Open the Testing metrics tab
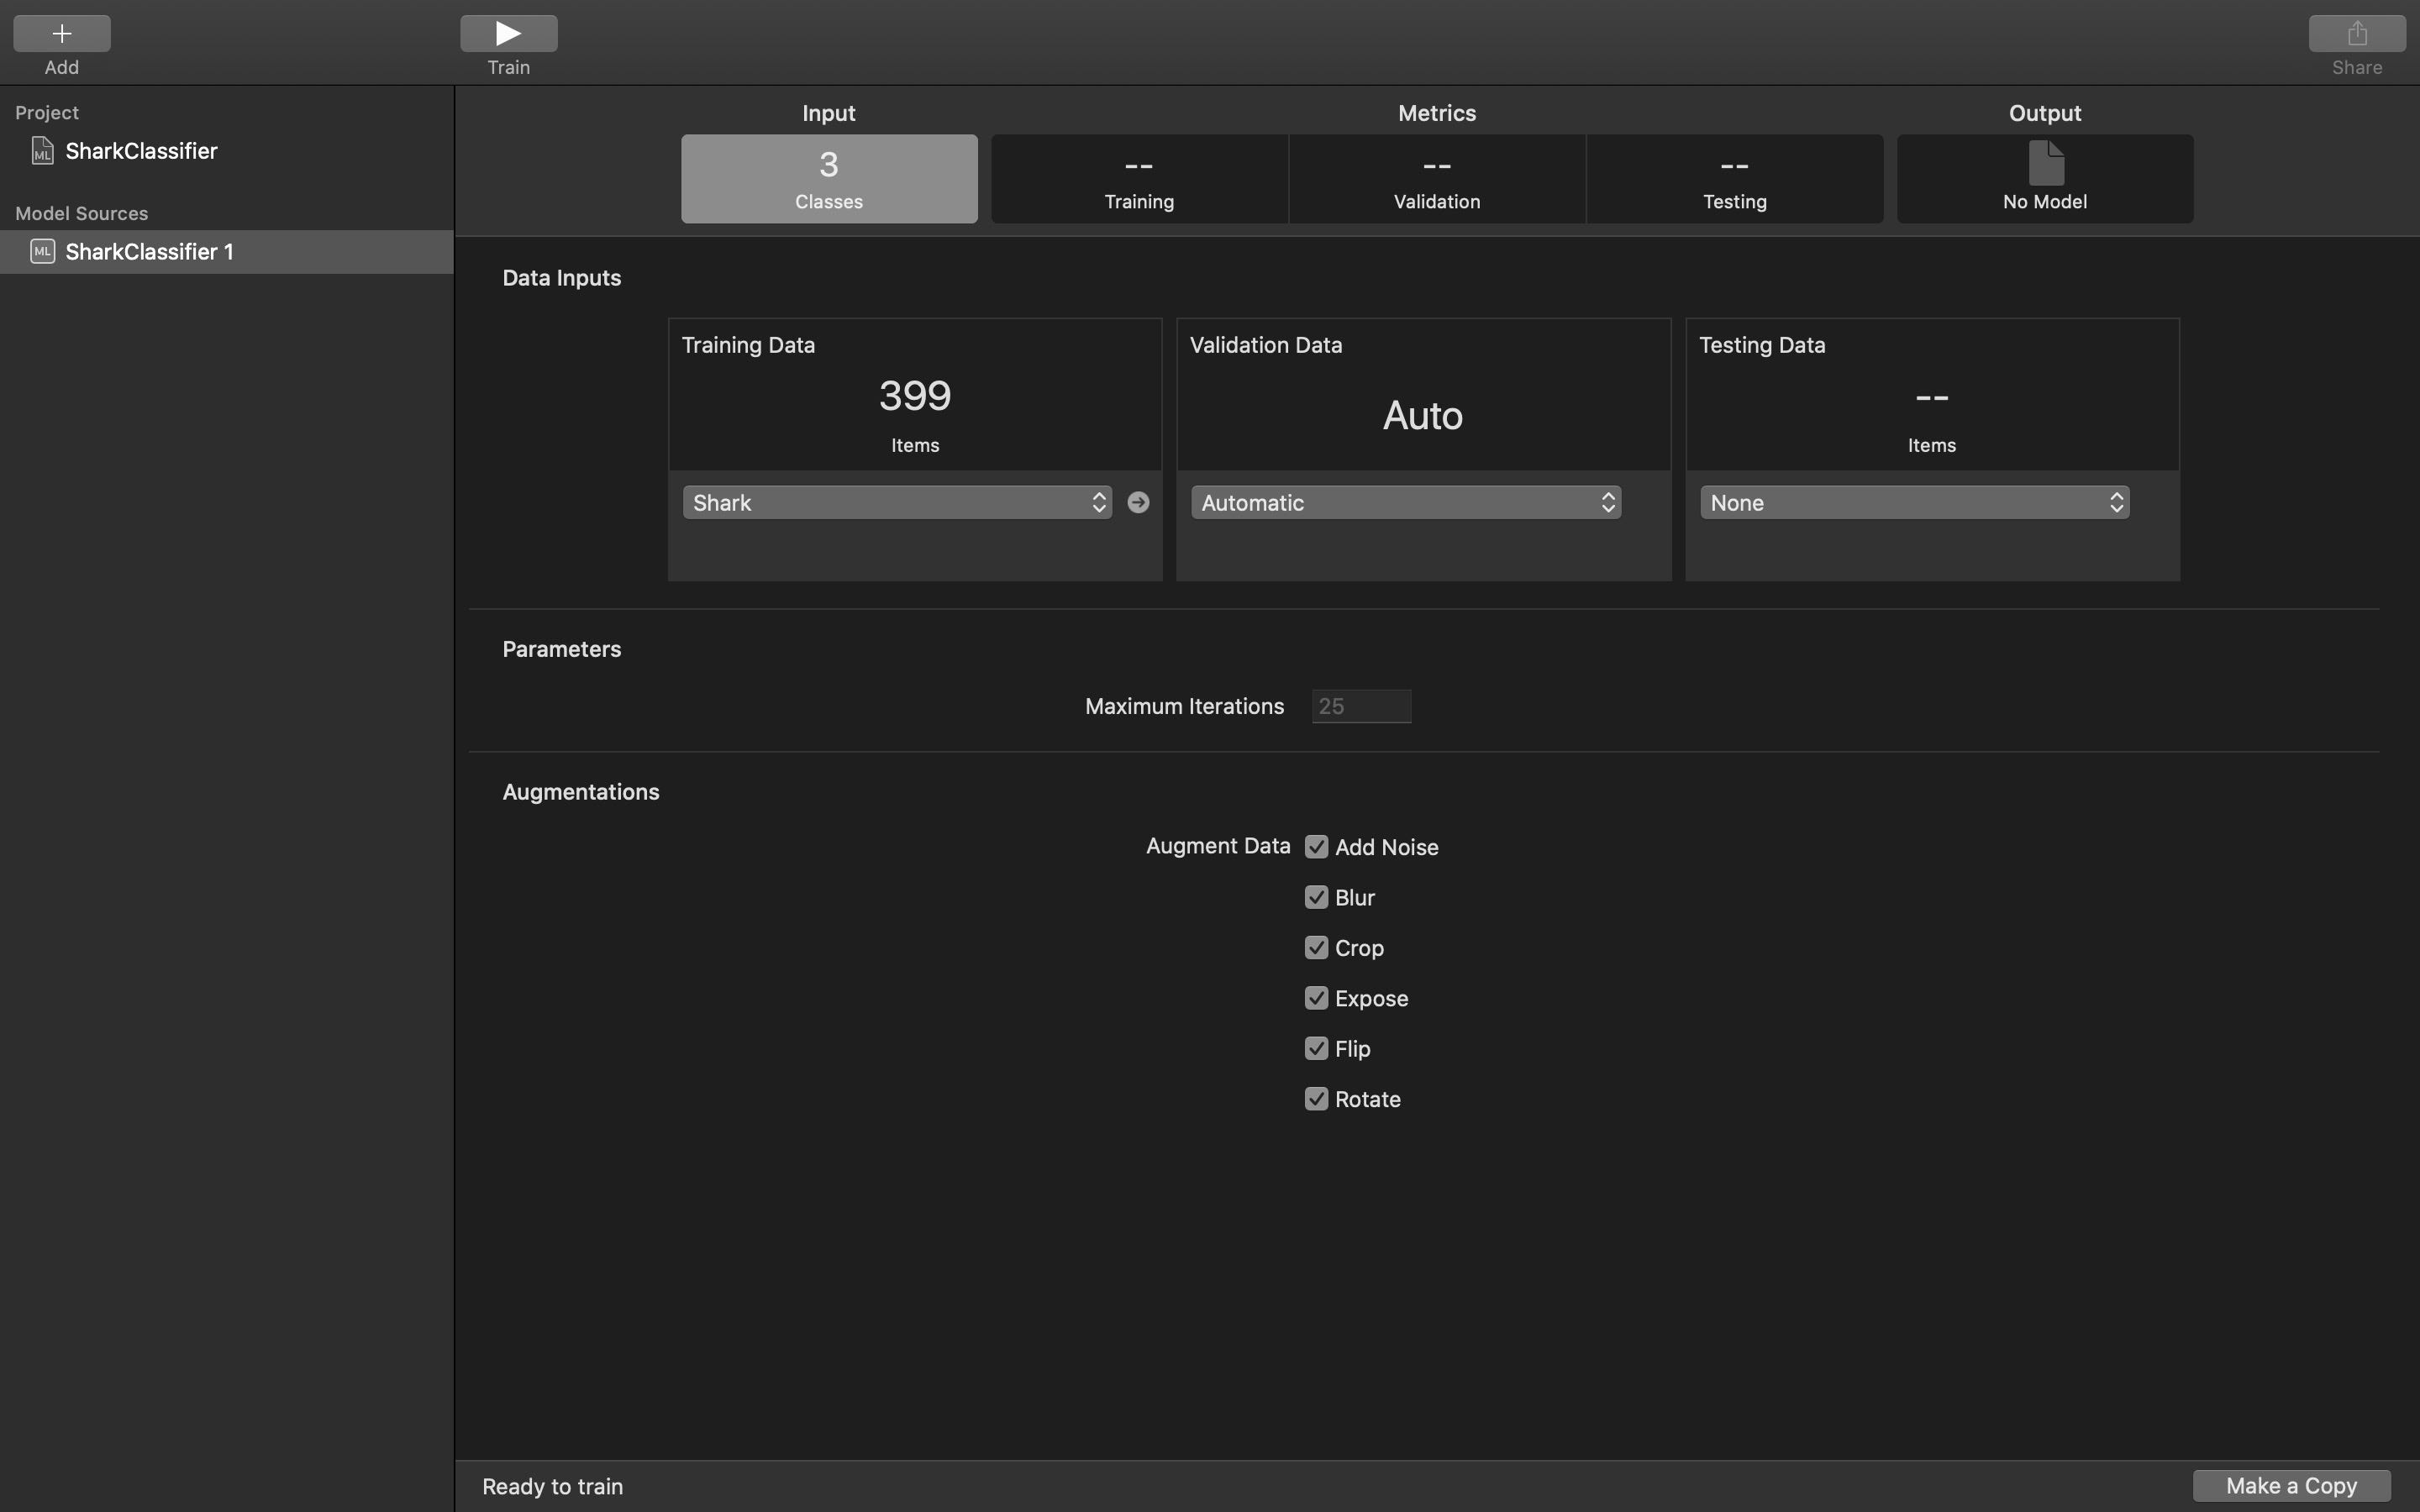This screenshot has height=1512, width=2420. click(1734, 179)
